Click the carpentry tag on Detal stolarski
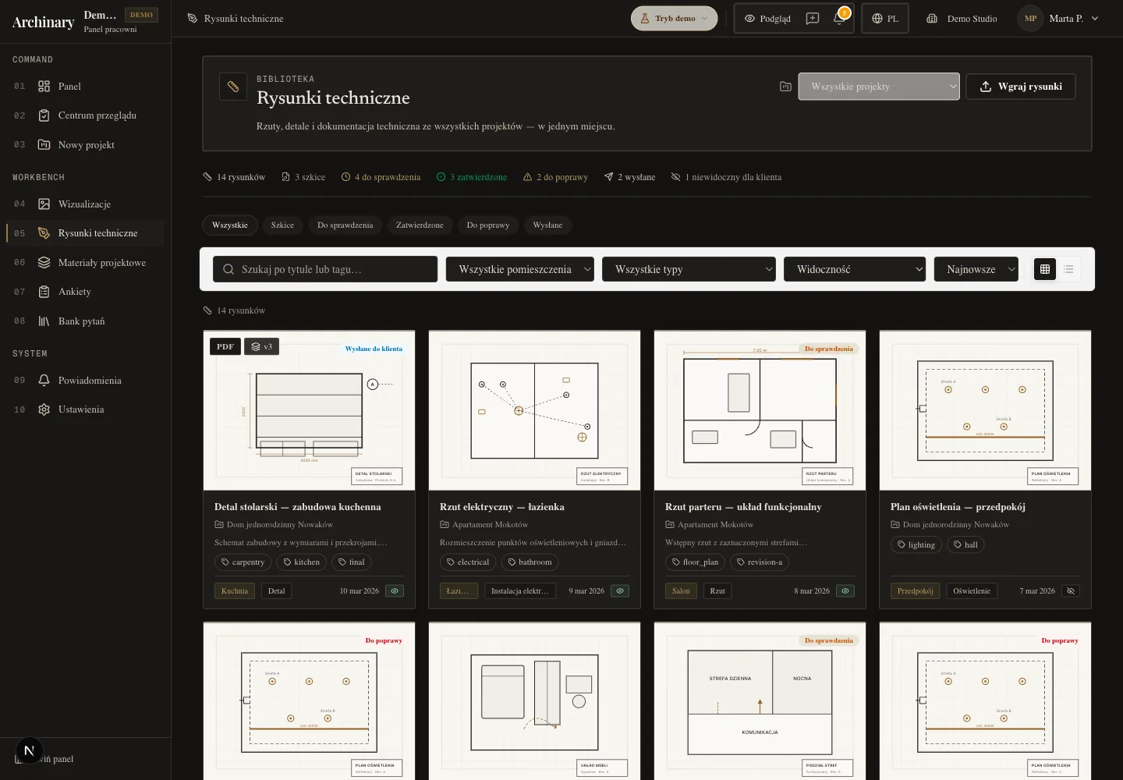This screenshot has width=1123, height=780. pos(243,562)
